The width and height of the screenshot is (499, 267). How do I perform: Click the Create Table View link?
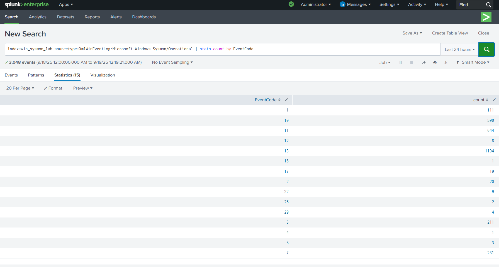point(450,33)
